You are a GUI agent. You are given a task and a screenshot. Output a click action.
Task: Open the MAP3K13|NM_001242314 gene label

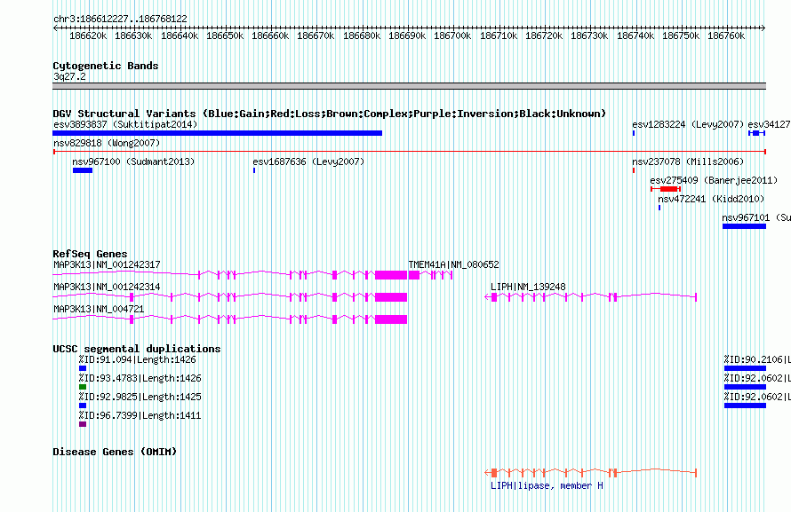(x=107, y=287)
